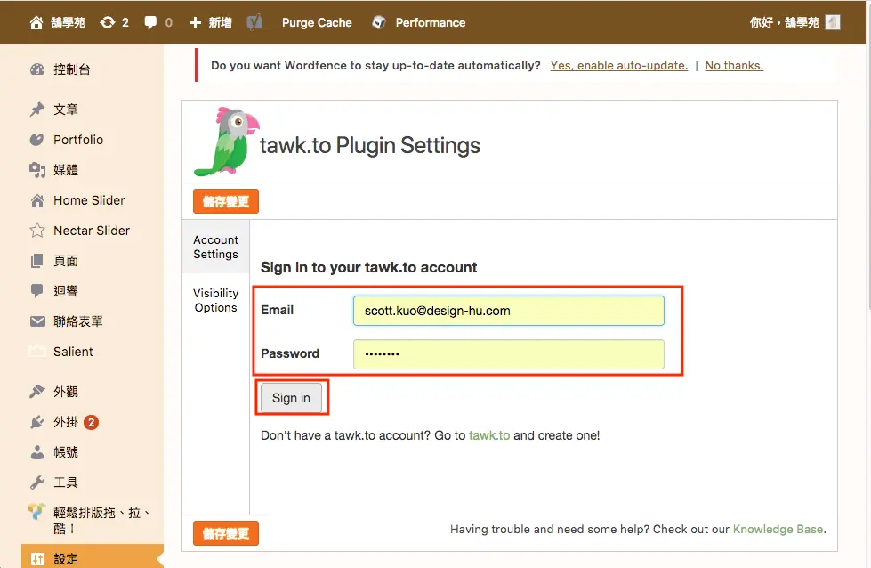This screenshot has width=871, height=568.
Task: Open 外觀 appearance menu label
Action: 66,392
